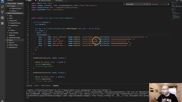182x102 pixels.
Task: Open the Debug Console panel tab
Action: (x=46, y=86)
